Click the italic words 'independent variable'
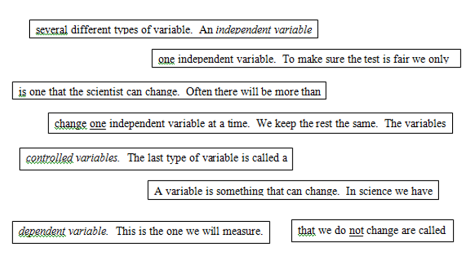The height and width of the screenshot is (265, 469). point(264,30)
